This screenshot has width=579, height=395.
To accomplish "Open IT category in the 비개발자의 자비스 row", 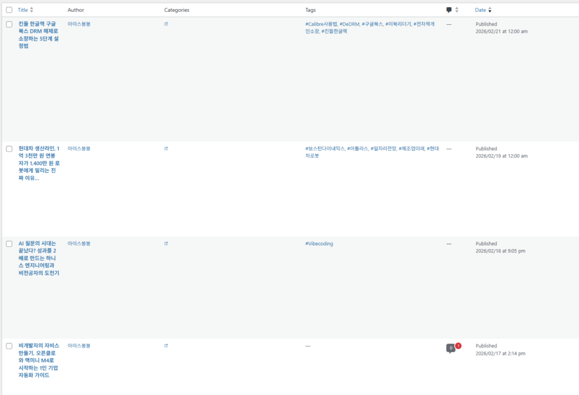I will pyautogui.click(x=166, y=346).
